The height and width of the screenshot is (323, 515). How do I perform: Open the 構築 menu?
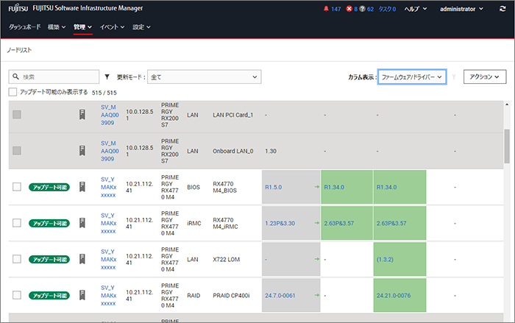57,27
